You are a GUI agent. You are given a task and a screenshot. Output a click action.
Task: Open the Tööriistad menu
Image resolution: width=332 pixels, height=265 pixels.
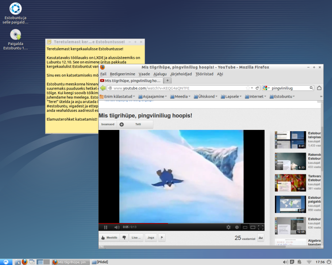(x=204, y=74)
